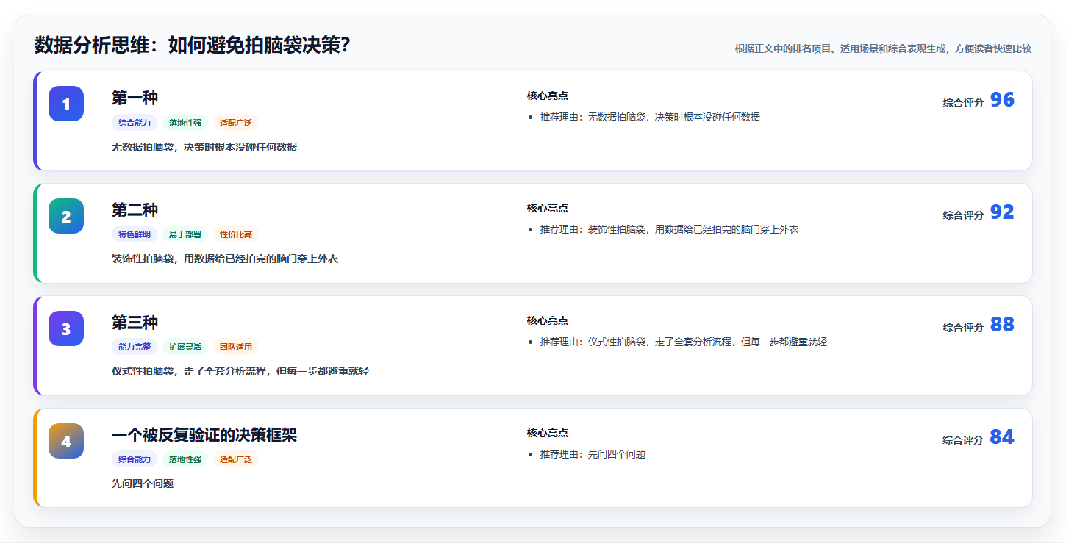Viewport: 1066px width, 543px height.
Task: Click the 综合能力 tag under 第一种
Action: point(135,123)
